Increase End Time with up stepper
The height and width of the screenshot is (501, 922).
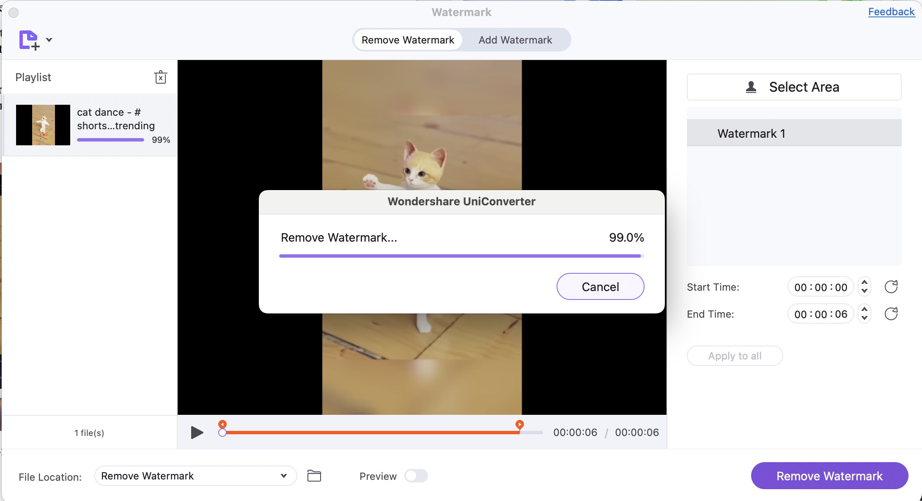tap(864, 310)
